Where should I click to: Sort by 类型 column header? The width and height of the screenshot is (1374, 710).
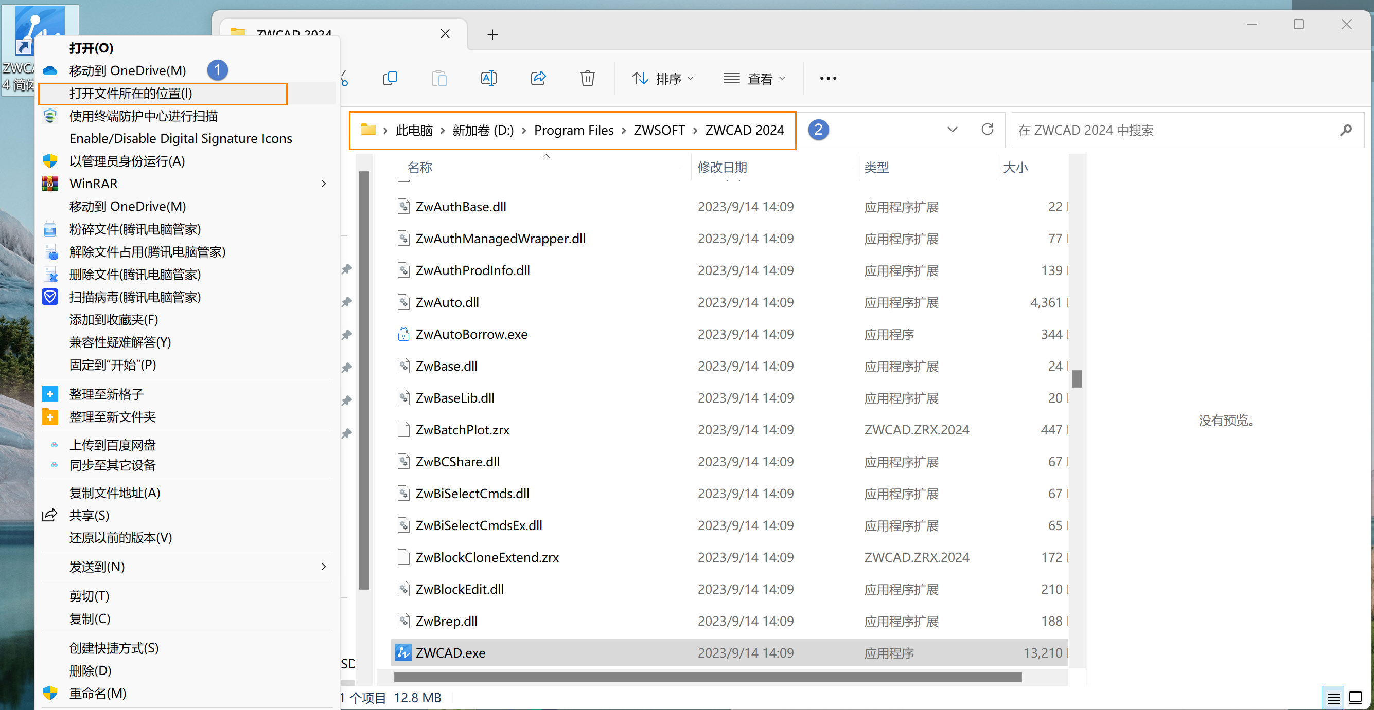tap(927, 168)
